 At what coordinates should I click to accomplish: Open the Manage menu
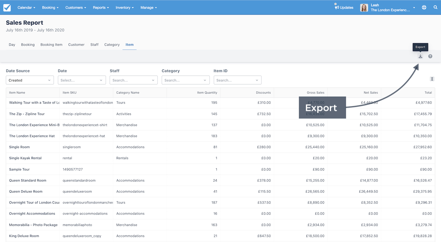click(149, 8)
